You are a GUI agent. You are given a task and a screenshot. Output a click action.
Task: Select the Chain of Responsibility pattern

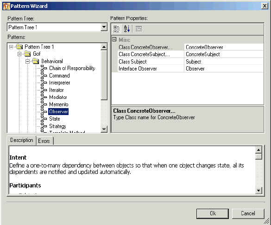(72, 68)
